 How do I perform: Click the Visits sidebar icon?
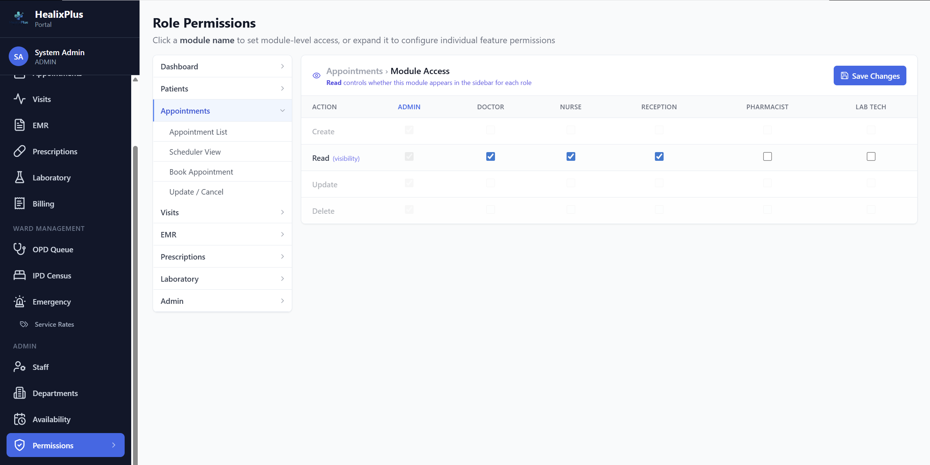[19, 99]
